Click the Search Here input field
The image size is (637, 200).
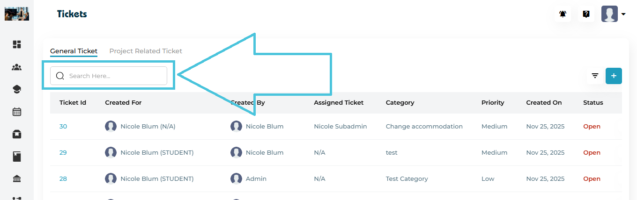click(x=112, y=76)
